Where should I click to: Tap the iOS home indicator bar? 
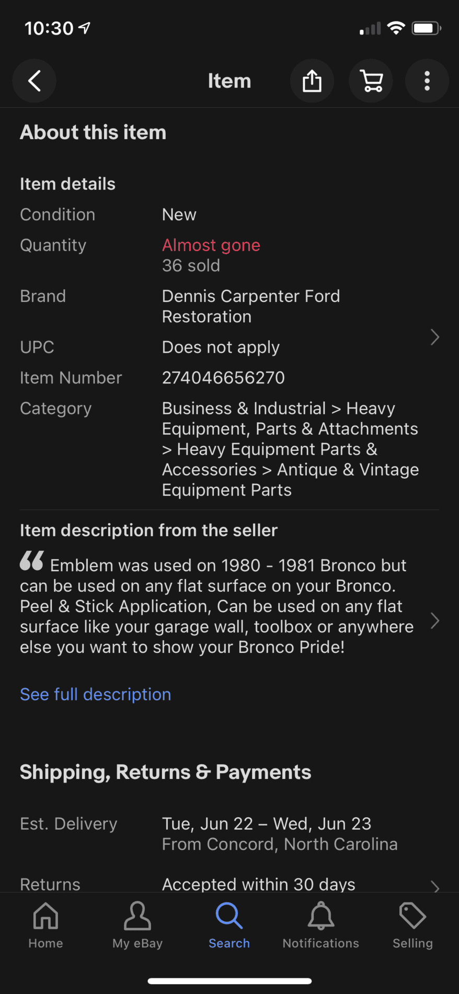229,981
